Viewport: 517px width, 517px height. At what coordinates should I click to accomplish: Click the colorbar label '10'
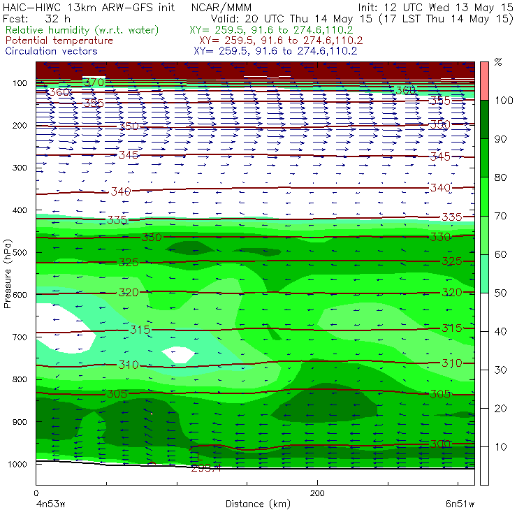(500, 446)
